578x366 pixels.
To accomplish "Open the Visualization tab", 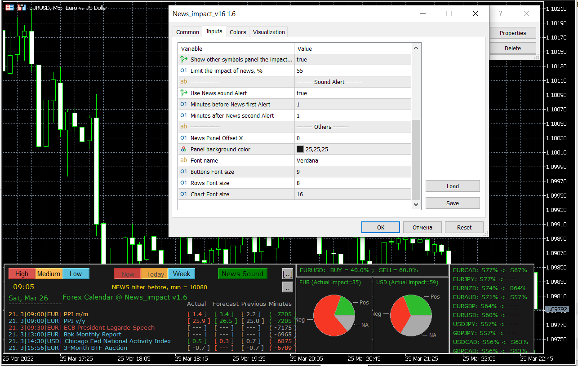I will click(269, 32).
